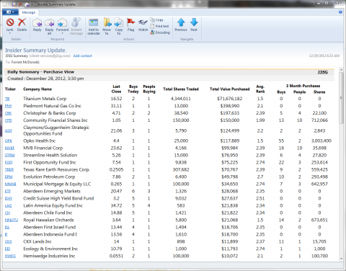Click the quick access Reply icon

[x=27, y=4]
